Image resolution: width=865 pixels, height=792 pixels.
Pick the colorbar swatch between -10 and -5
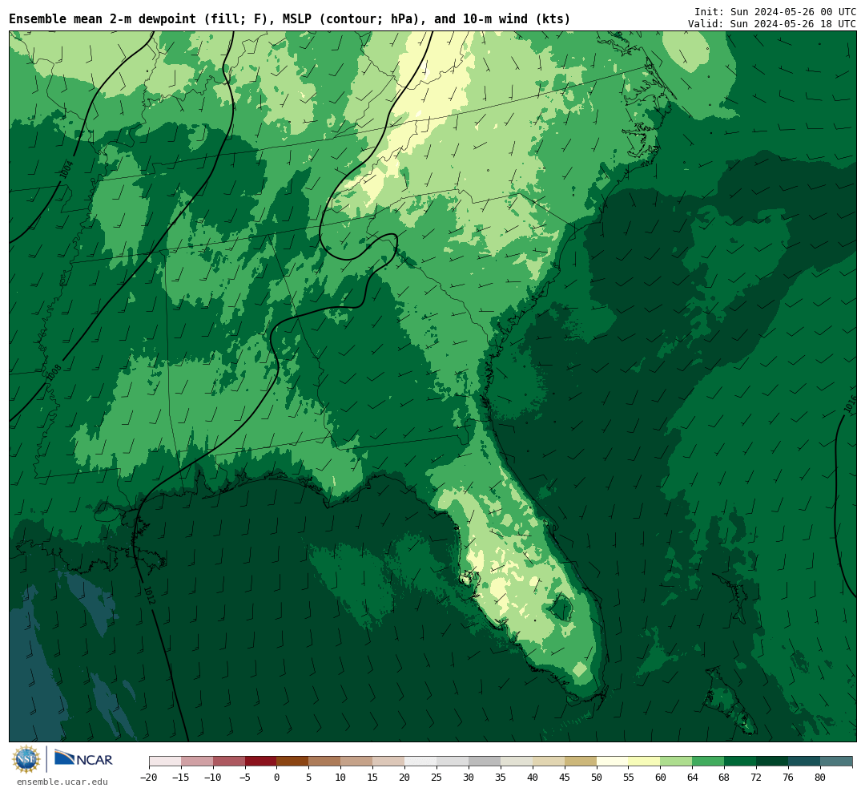click(x=229, y=762)
